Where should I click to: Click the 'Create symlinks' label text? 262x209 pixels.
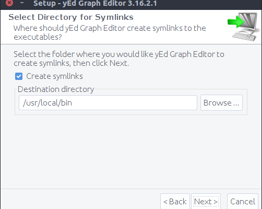(54, 76)
